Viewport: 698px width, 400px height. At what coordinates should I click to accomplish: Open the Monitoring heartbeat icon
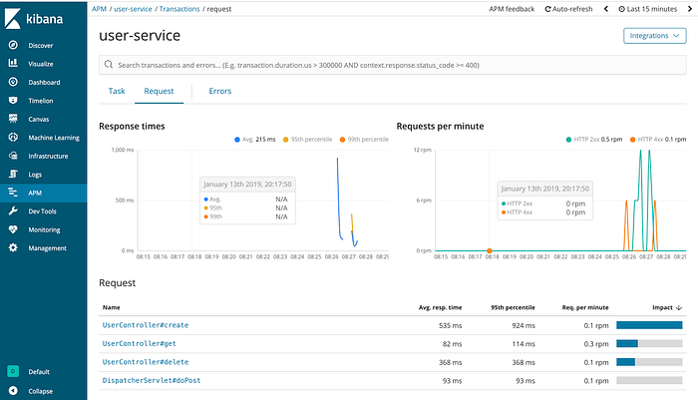13,229
